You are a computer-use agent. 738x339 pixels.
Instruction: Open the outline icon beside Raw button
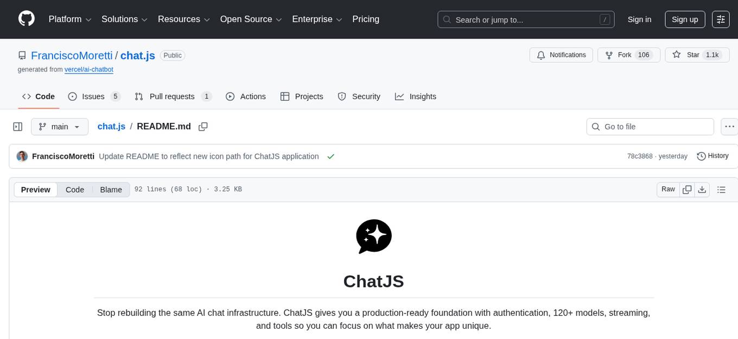point(721,190)
